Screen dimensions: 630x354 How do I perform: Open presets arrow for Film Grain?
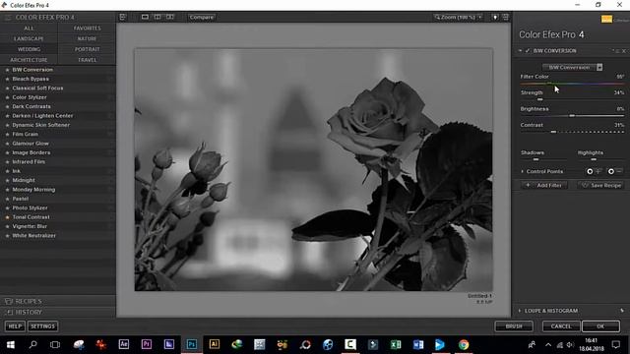pyautogui.click(x=110, y=135)
